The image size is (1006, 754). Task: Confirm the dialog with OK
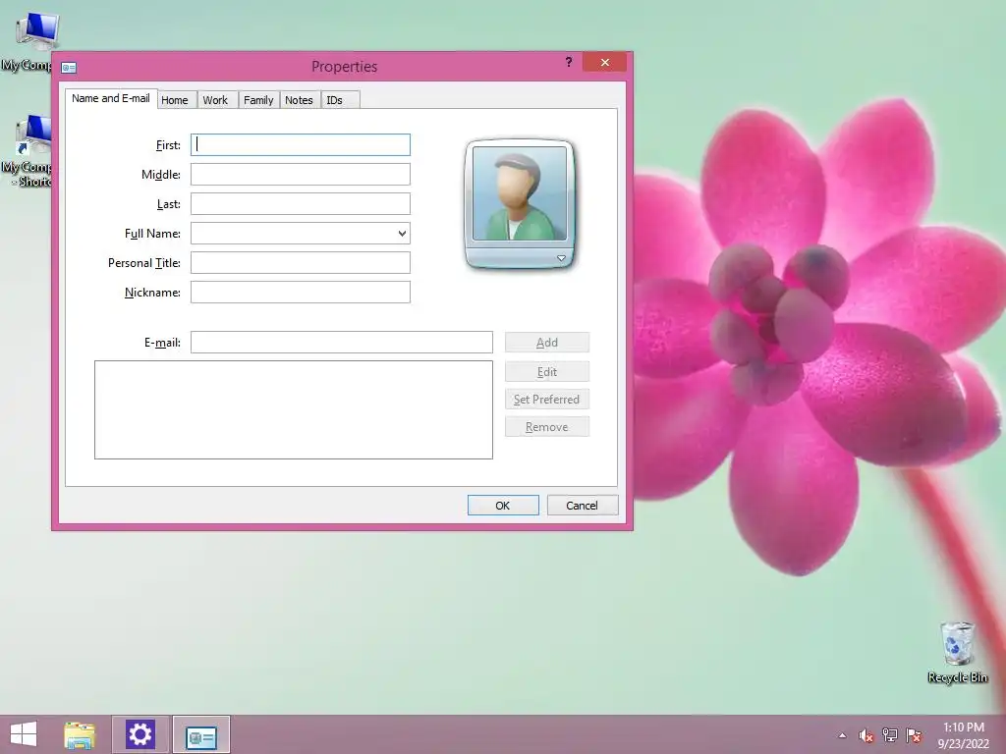pos(503,506)
